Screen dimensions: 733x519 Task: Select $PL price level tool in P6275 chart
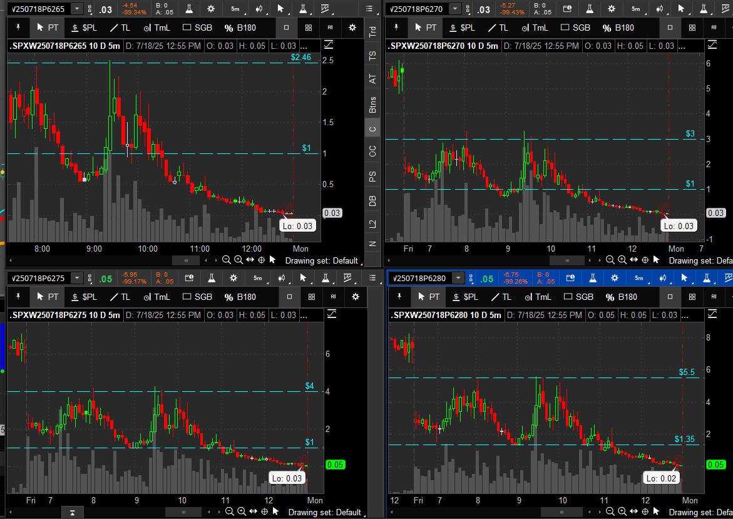[84, 297]
